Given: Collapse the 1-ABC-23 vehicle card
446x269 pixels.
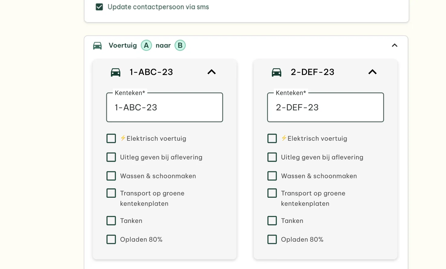Looking at the screenshot, I should [211, 72].
